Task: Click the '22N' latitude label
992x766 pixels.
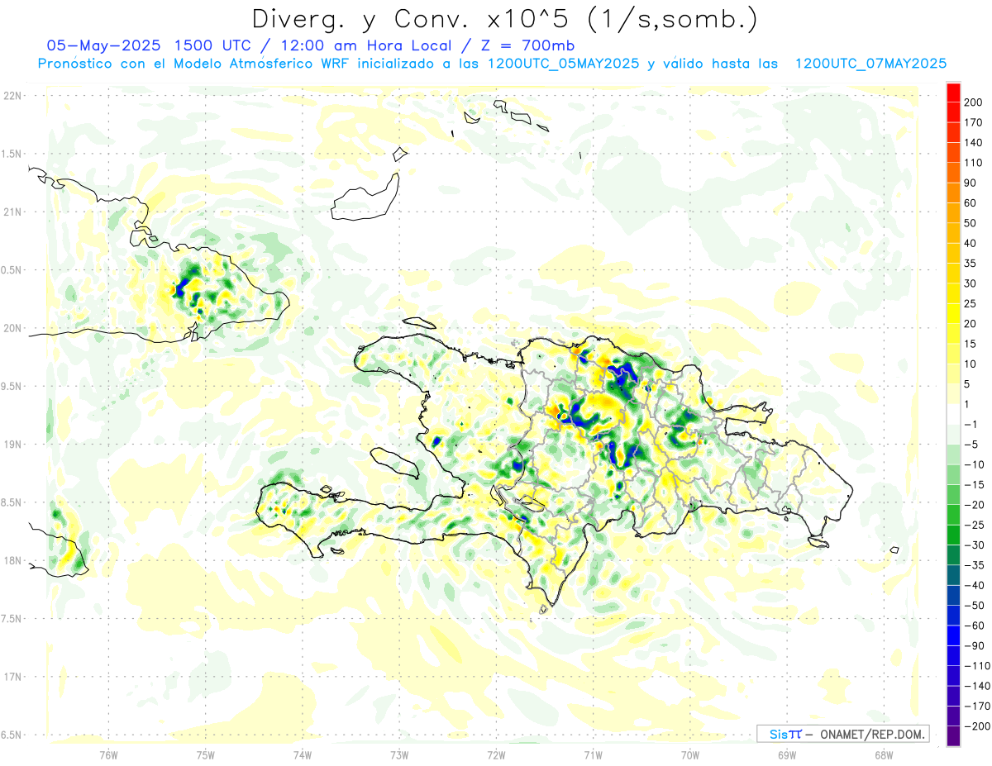Action: 12,96
